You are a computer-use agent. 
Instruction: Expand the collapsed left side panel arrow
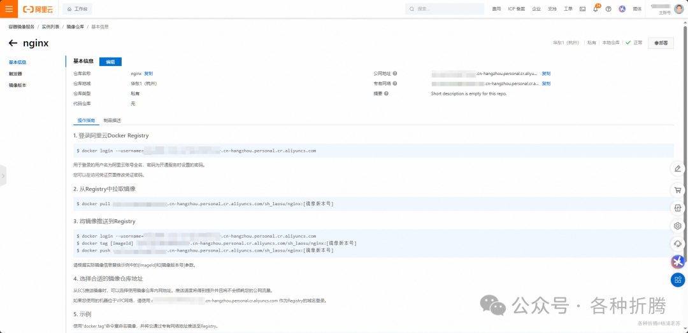click(x=3, y=176)
